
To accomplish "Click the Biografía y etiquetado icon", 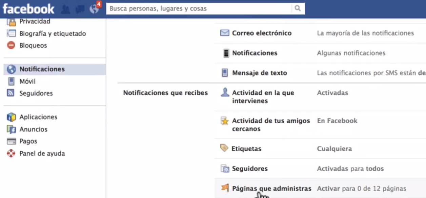I will point(11,33).
